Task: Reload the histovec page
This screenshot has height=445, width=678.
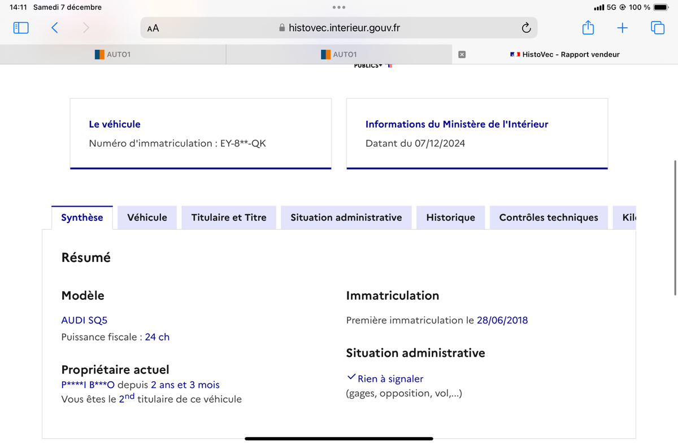Action: point(525,28)
